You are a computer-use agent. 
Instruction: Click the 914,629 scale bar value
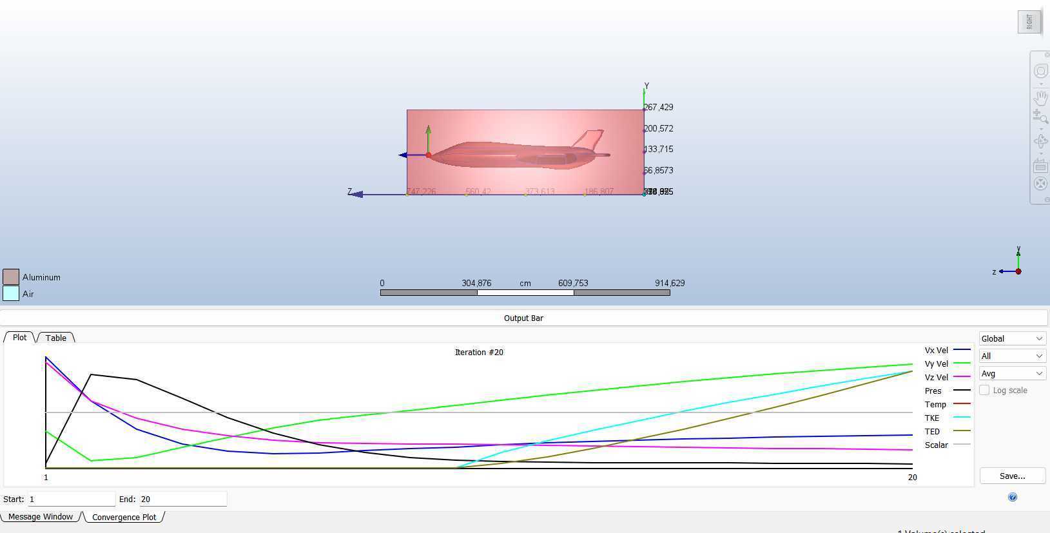pyautogui.click(x=670, y=283)
